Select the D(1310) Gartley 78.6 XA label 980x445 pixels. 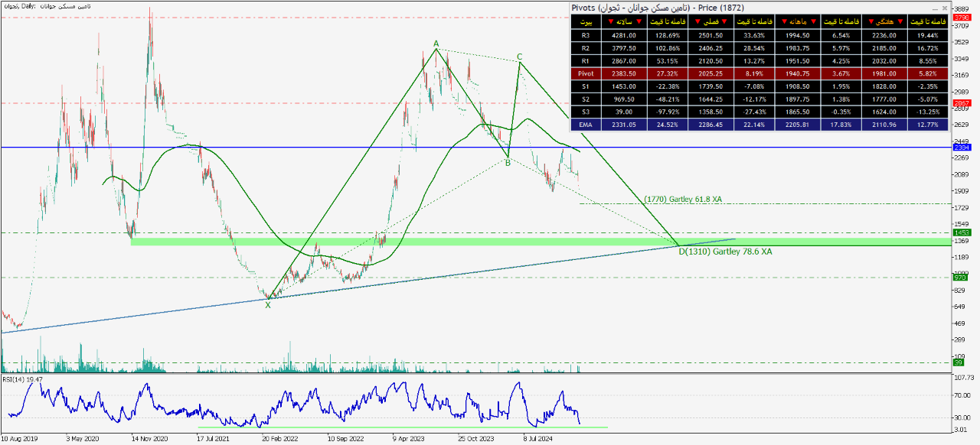click(x=725, y=251)
